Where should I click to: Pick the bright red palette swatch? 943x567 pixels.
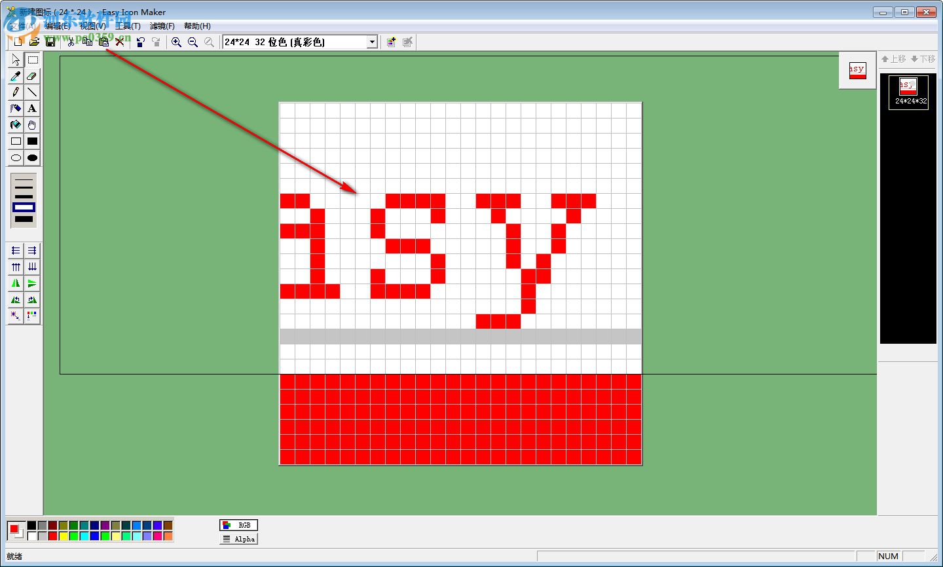[x=52, y=536]
